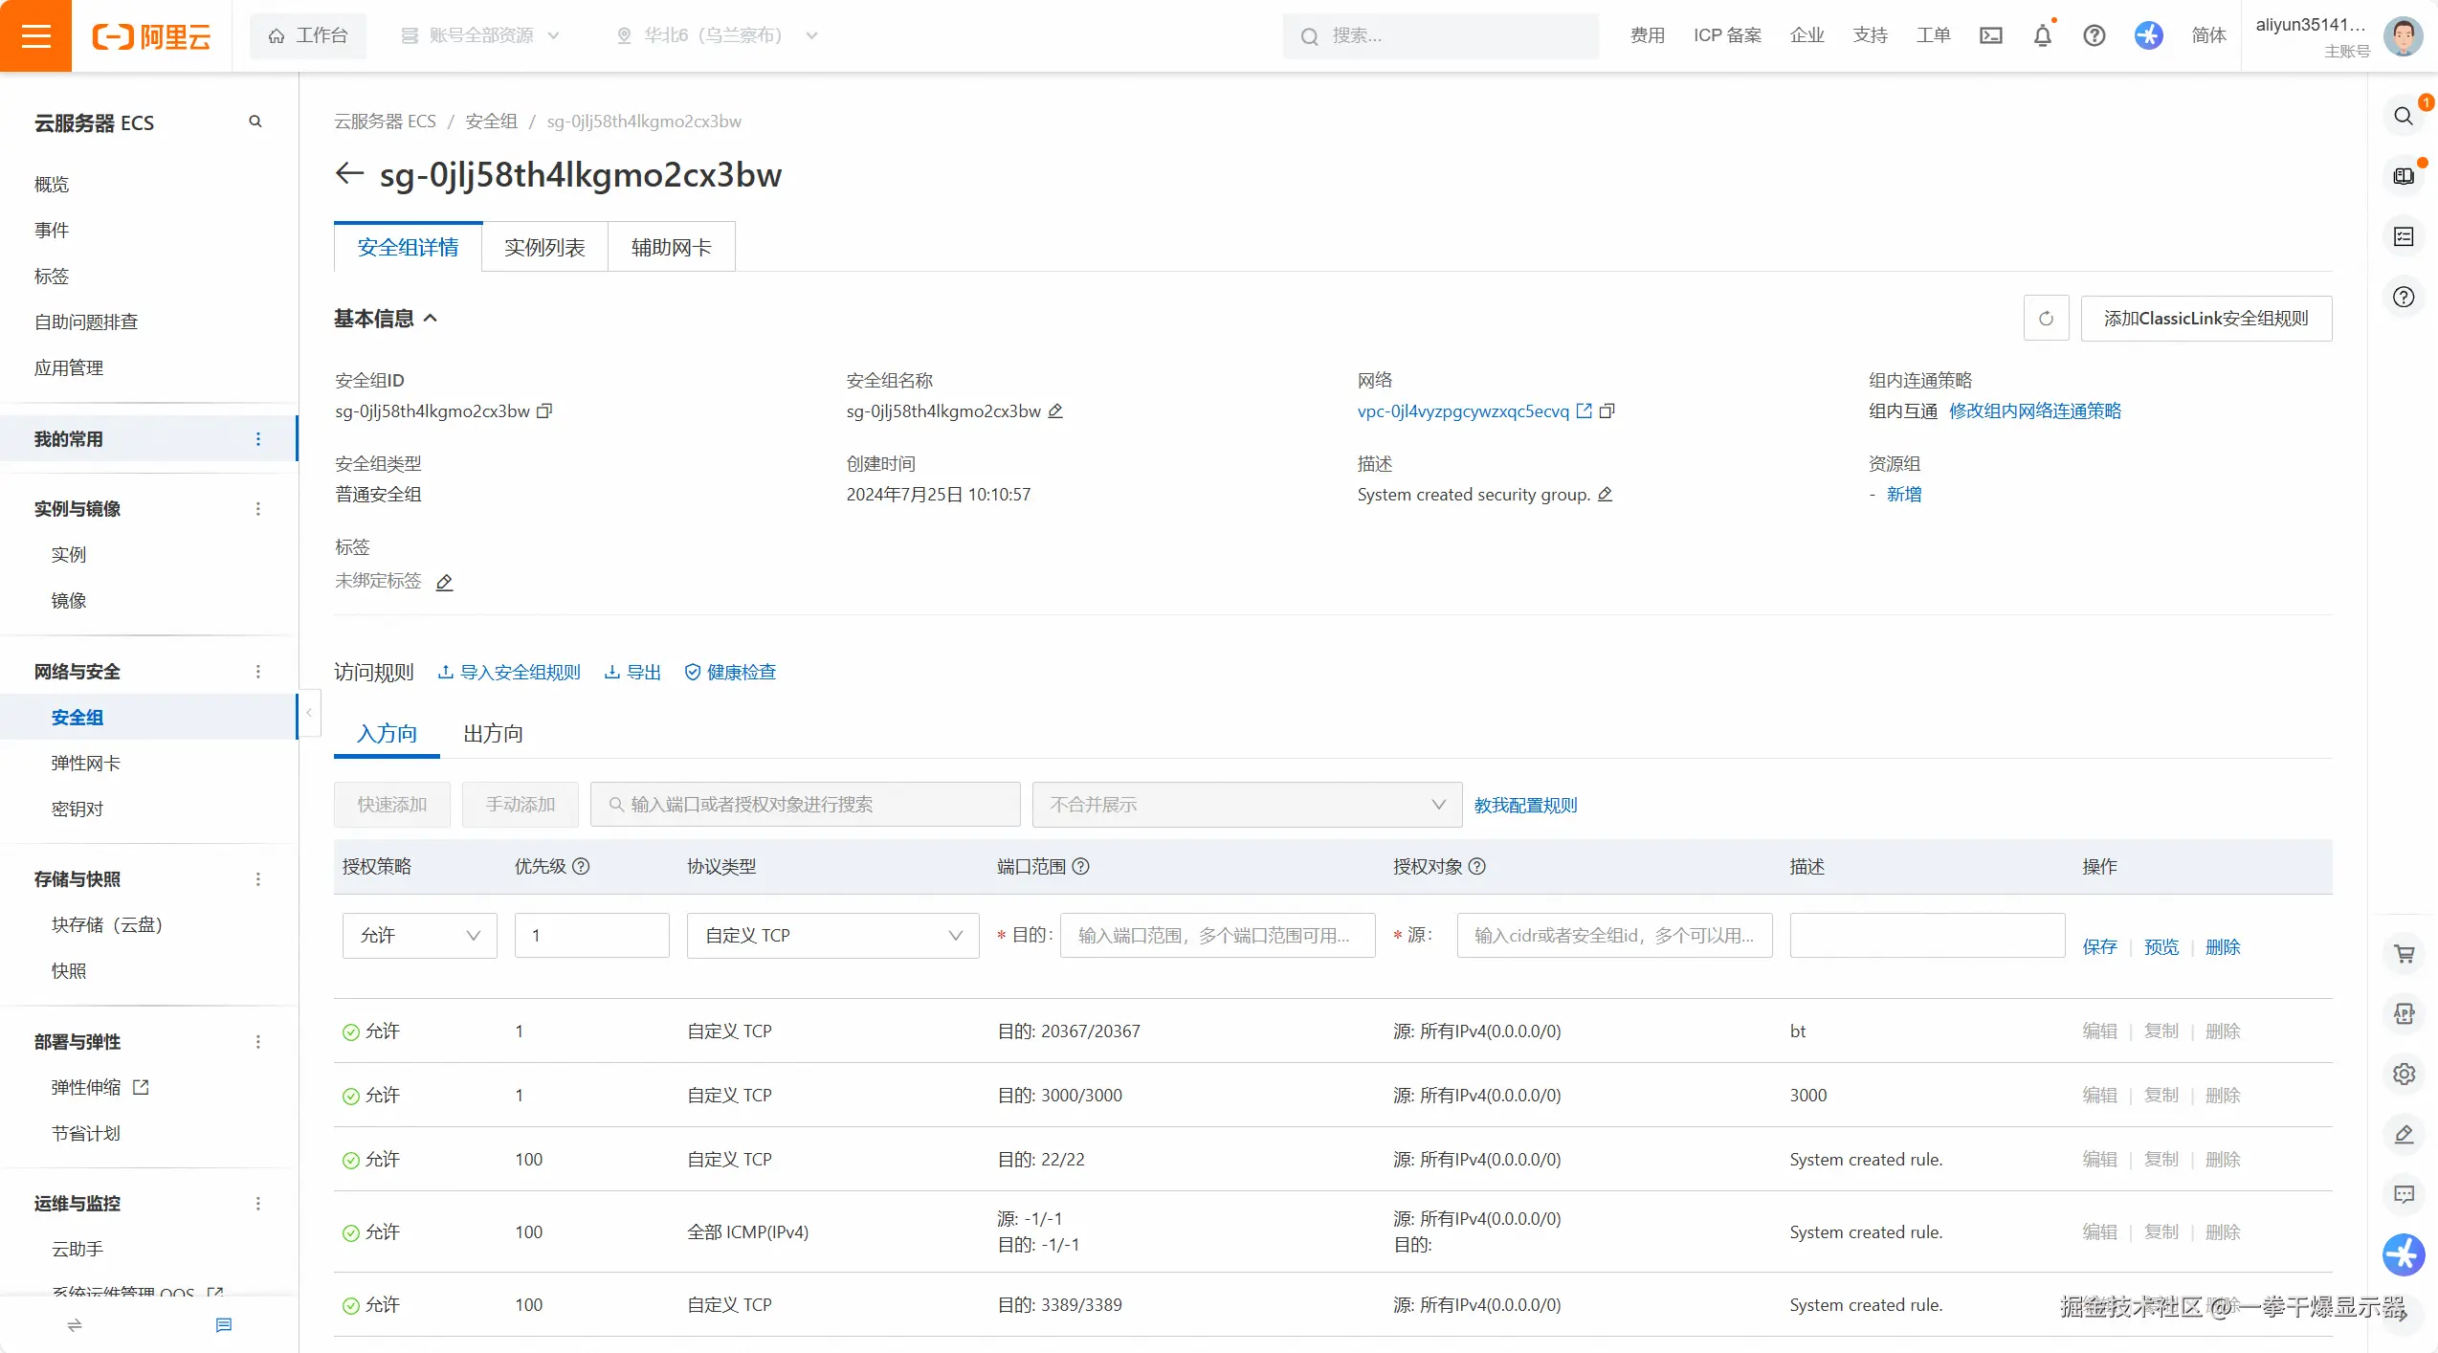This screenshot has width=2438, height=1353.
Task: Open the 自定义 TCP protocol dropdown
Action: pyautogui.click(x=832, y=936)
